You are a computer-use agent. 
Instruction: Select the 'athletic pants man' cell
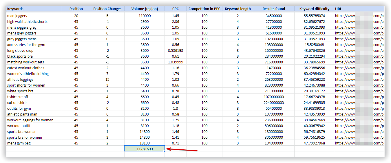tap(34, 114)
